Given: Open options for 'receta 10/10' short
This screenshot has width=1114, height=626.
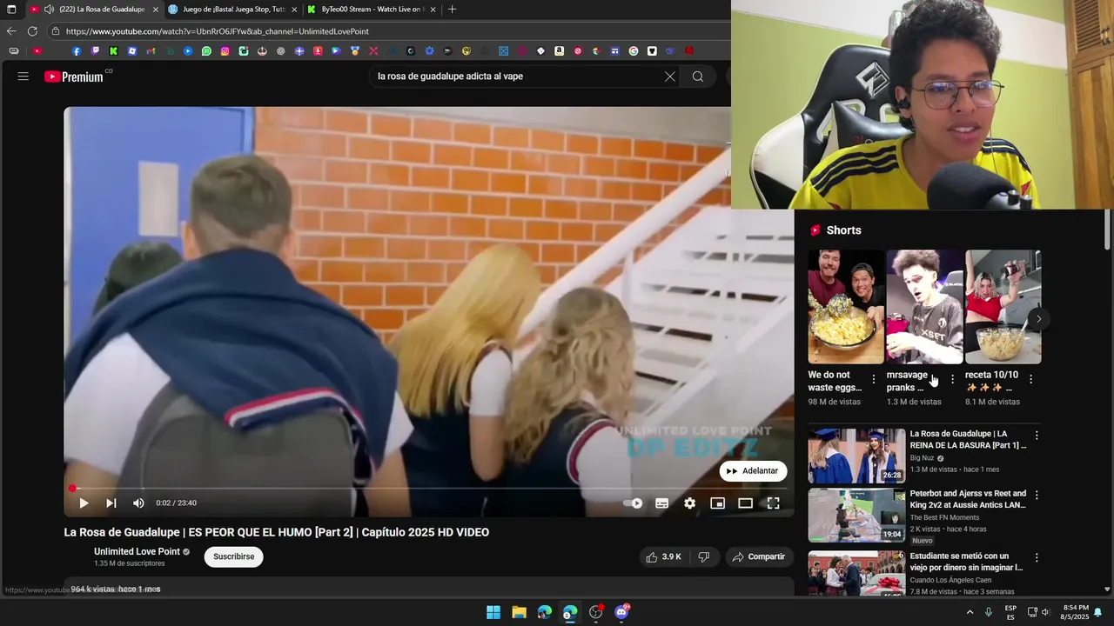Looking at the screenshot, I should click(1030, 379).
